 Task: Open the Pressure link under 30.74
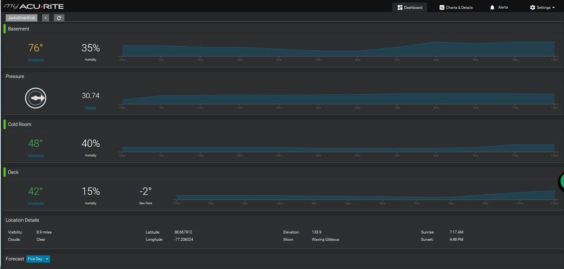click(x=90, y=107)
